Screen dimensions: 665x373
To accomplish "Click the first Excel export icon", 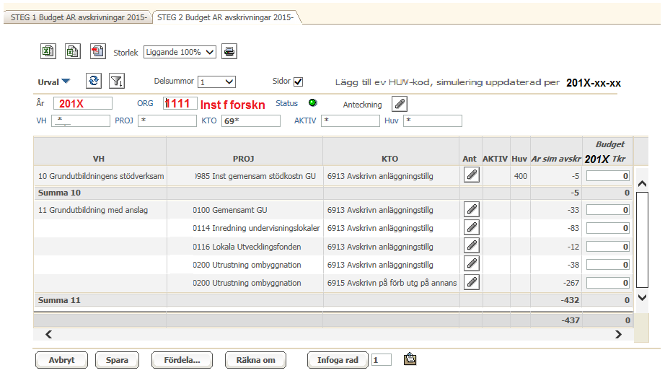I will click(x=48, y=51).
